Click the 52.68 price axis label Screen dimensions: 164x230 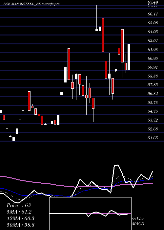[153, 129]
